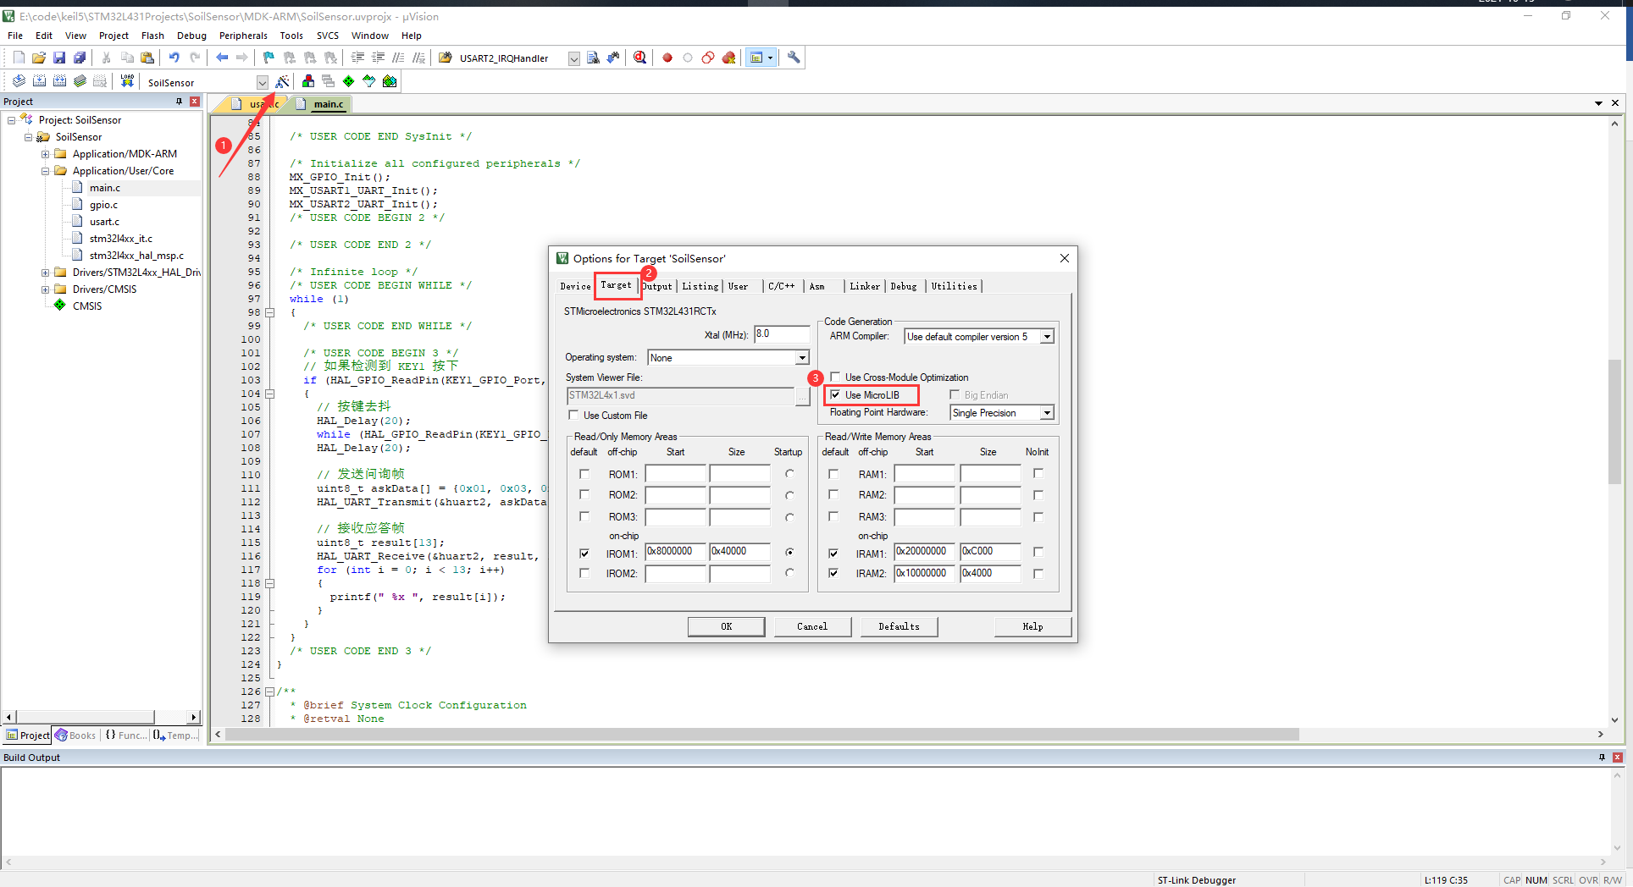
Task: Open the ARM Compiler version dropdown
Action: [1047, 337]
